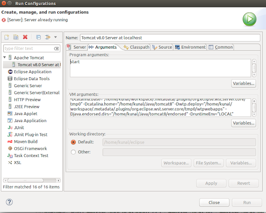Viewport: 266px width, 213px height.
Task: Click the Apply button
Action: (x=211, y=183)
